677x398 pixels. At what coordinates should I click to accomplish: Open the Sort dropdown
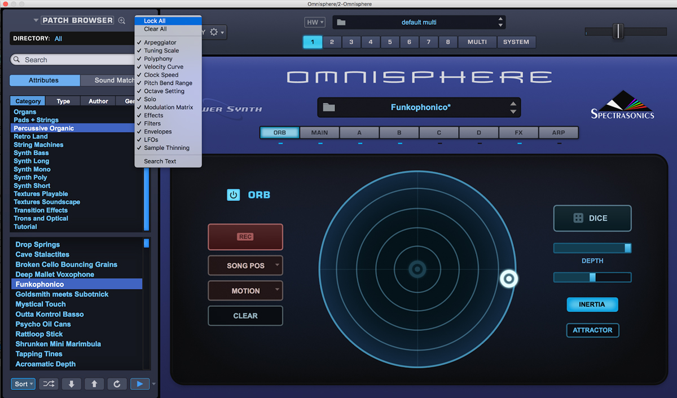pyautogui.click(x=23, y=384)
